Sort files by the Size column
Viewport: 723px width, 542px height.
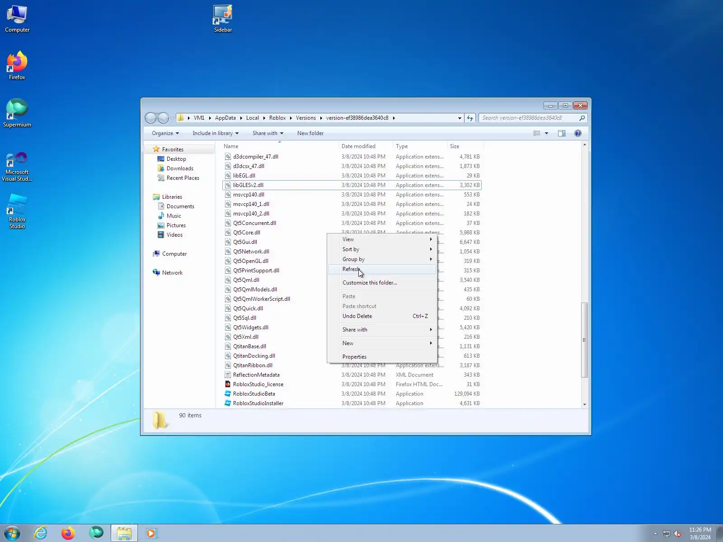(x=465, y=146)
